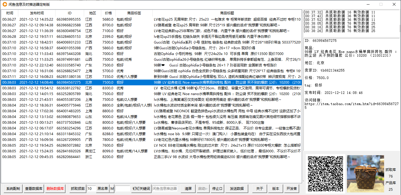Click the 产品库 counter label
Image resolution: width=401 pixels, height=195 pixels.
[x=391, y=183]
